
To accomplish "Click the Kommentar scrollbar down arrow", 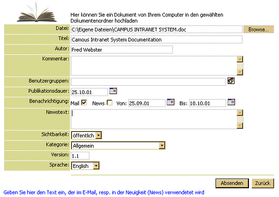I will pos(240,72).
